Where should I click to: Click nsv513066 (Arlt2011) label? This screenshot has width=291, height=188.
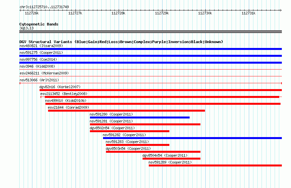[39, 80]
